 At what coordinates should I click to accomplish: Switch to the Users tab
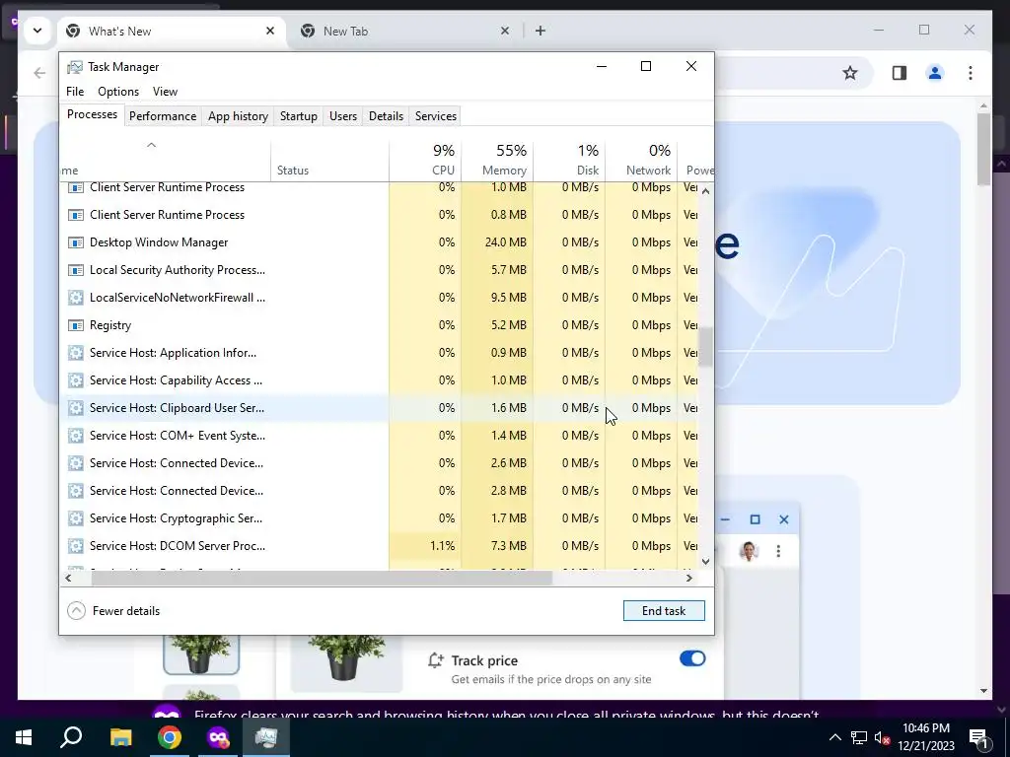click(342, 116)
